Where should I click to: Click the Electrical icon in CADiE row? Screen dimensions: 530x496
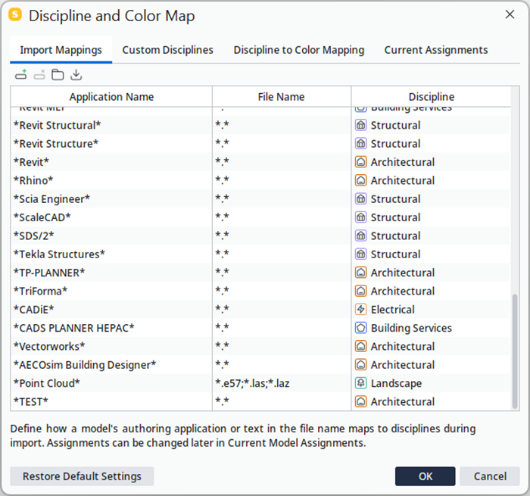click(x=360, y=310)
